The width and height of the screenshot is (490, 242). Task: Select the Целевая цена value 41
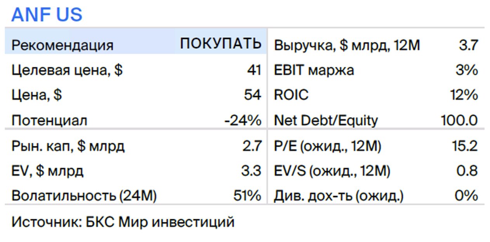254,70
